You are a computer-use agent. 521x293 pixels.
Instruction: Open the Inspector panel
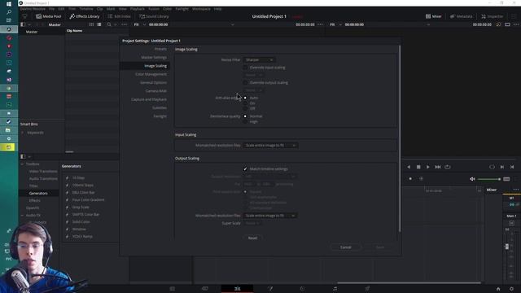coord(492,16)
